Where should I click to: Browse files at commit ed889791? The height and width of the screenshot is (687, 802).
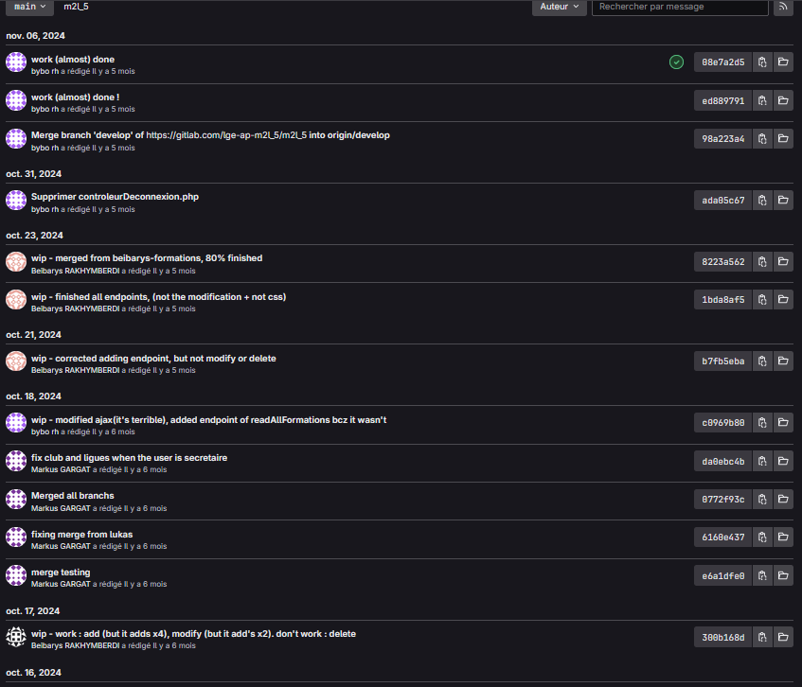click(x=783, y=100)
